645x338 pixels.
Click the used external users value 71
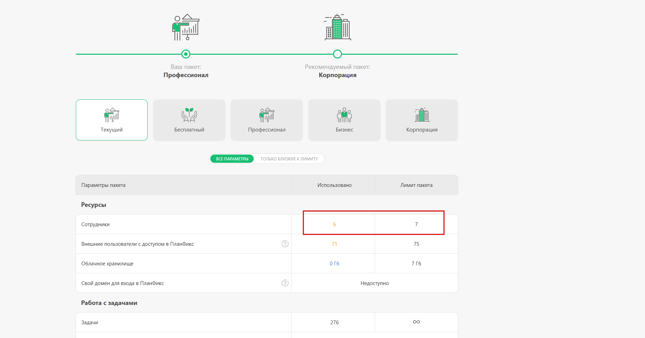coord(334,244)
